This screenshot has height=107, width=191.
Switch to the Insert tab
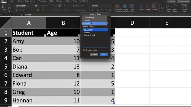(12, 1)
